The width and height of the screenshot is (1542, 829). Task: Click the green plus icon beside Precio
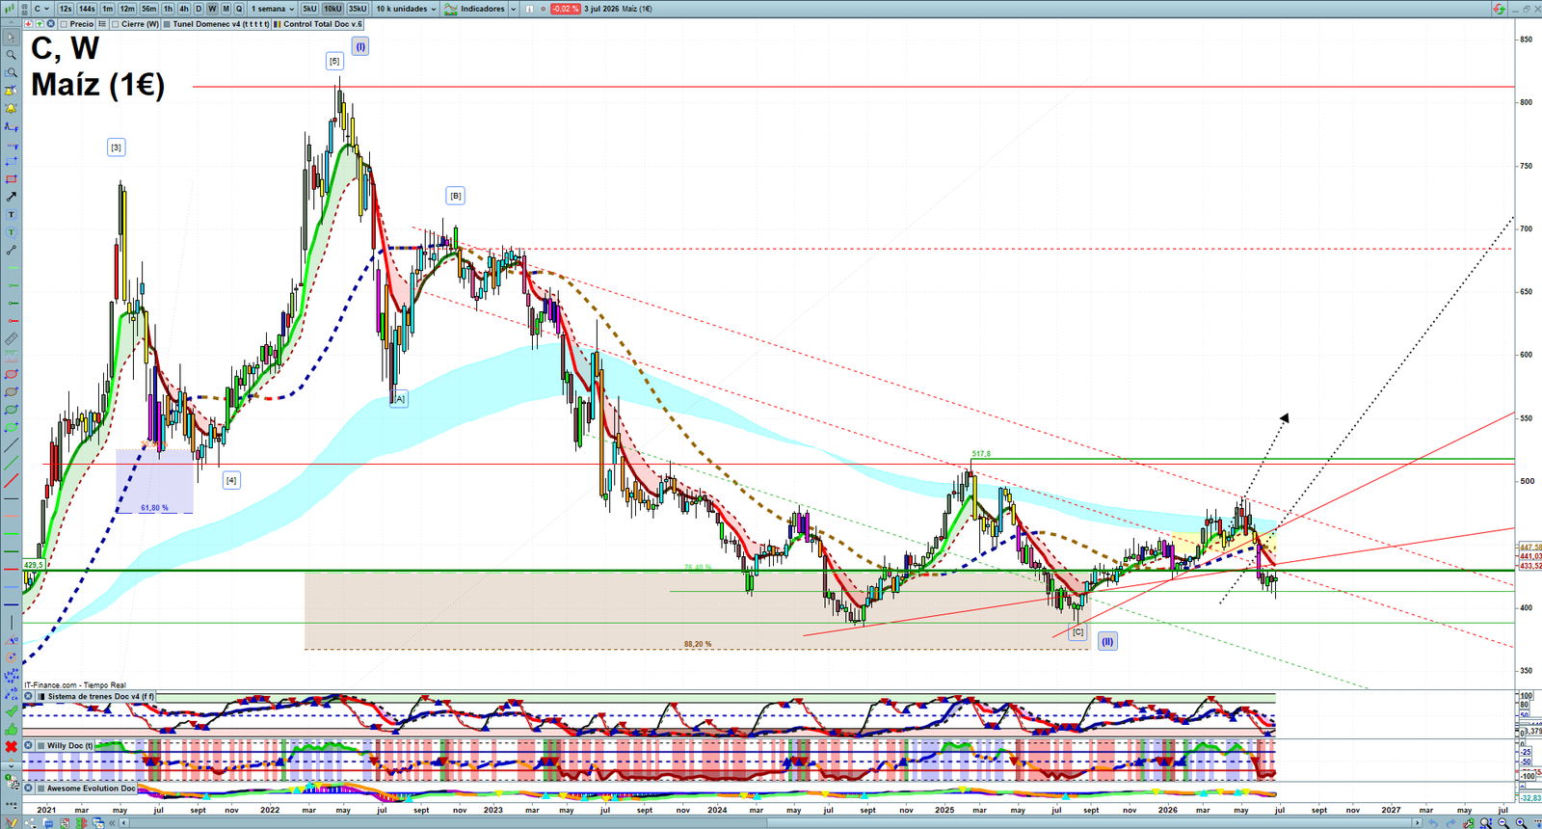(x=40, y=24)
